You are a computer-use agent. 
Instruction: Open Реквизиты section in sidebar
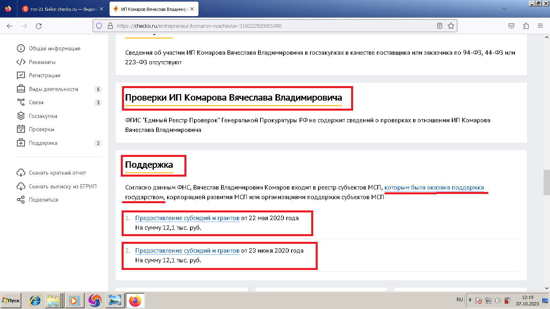[x=42, y=62]
